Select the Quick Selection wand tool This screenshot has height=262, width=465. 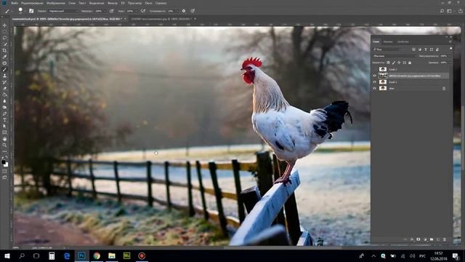click(x=4, y=44)
